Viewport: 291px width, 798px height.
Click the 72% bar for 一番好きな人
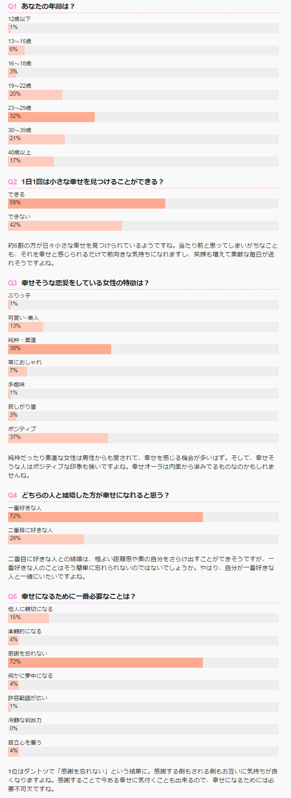pyautogui.click(x=105, y=517)
